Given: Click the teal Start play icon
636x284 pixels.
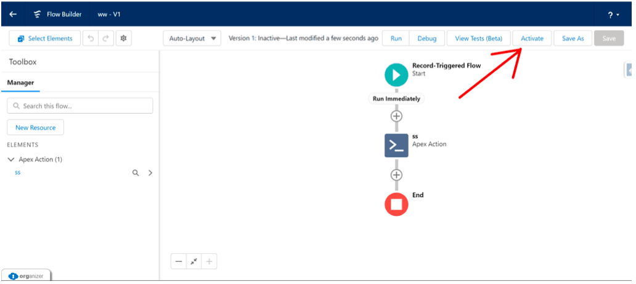Looking at the screenshot, I should 396,74.
